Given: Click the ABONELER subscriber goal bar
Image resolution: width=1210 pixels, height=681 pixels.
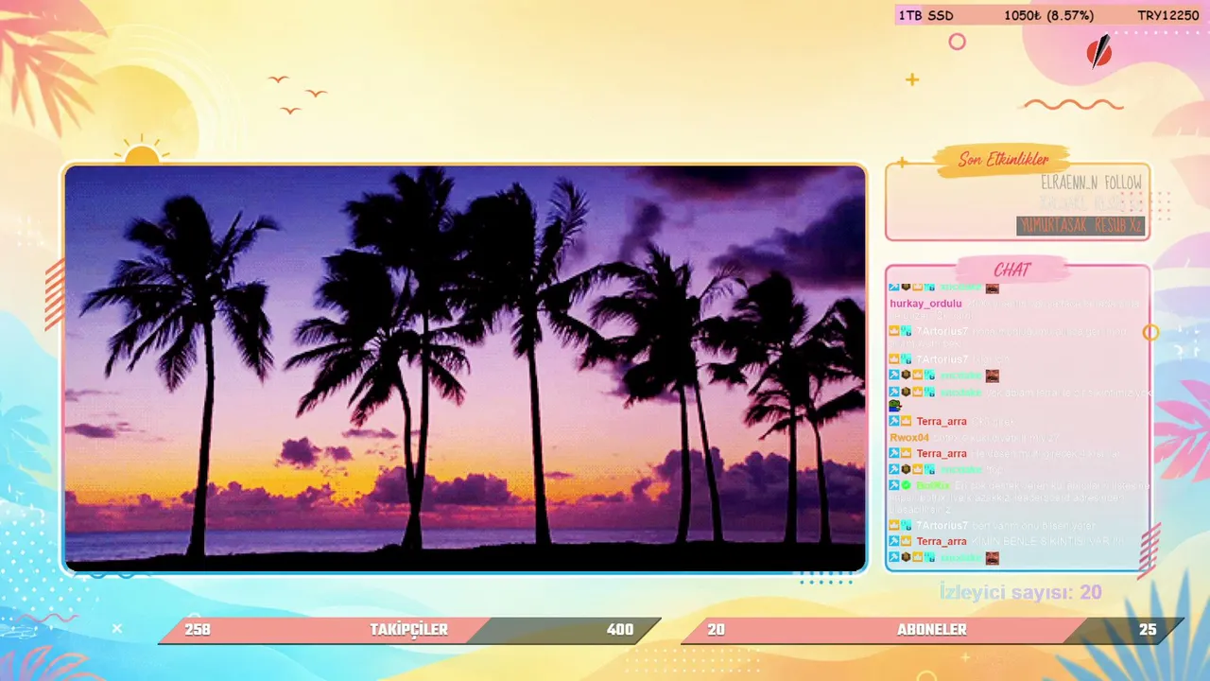Looking at the screenshot, I should click(x=932, y=630).
